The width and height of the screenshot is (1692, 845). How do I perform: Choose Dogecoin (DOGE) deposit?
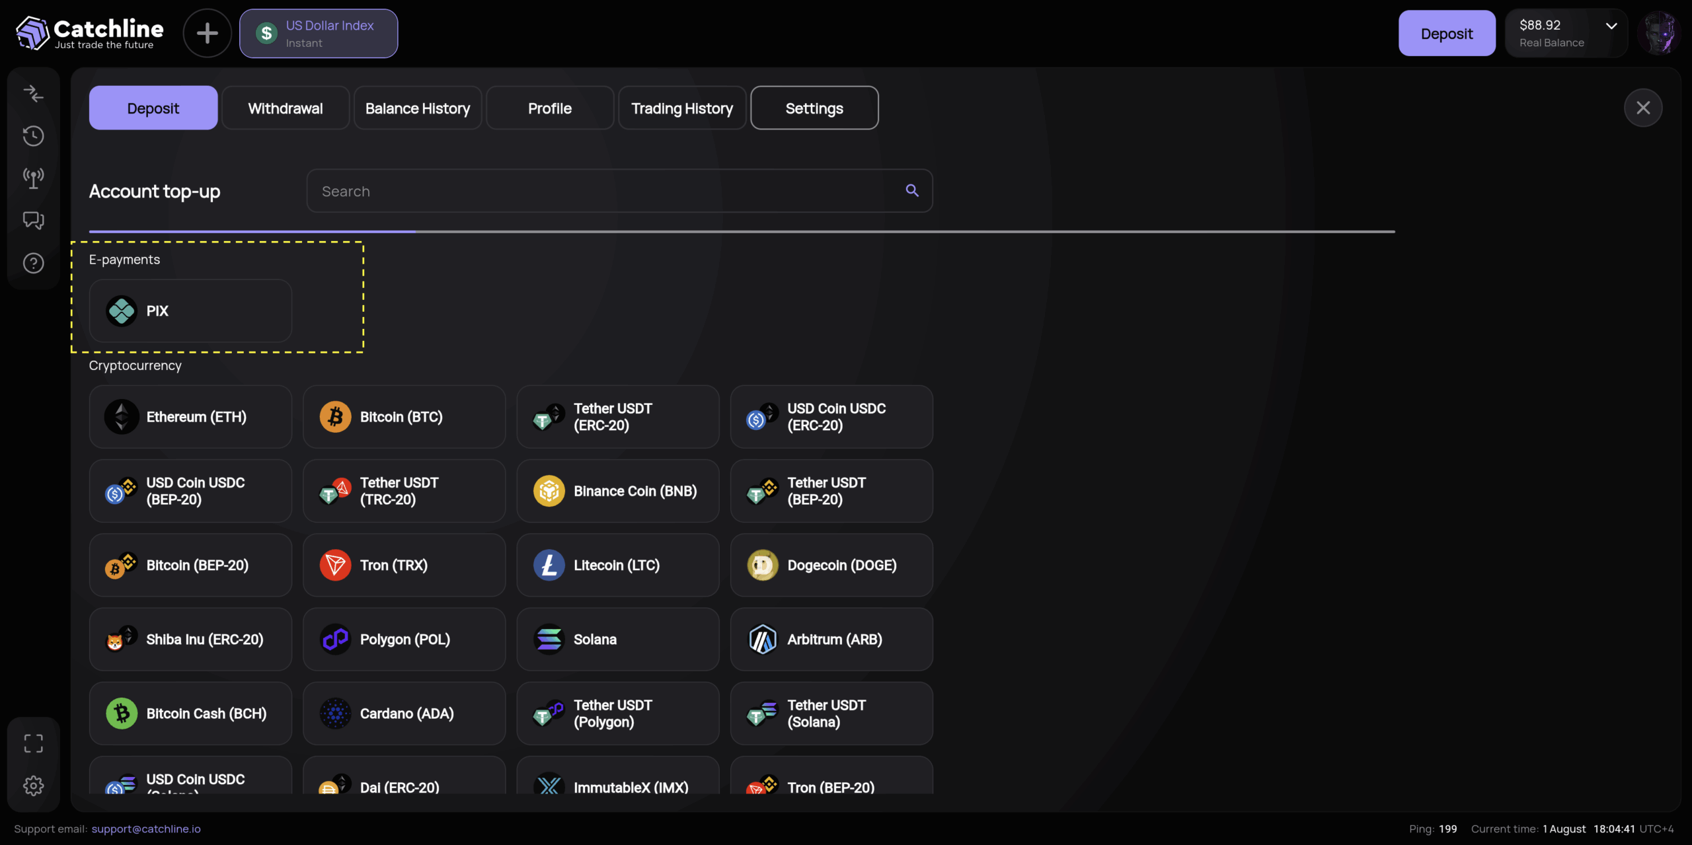pos(831,565)
